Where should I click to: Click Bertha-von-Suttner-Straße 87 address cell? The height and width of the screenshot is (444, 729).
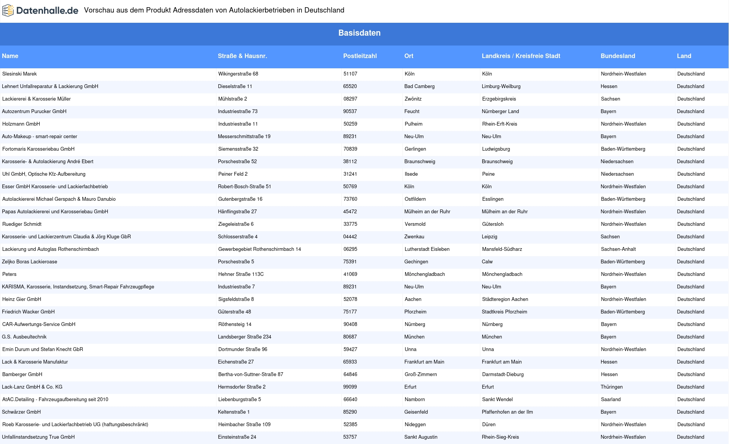tap(251, 375)
